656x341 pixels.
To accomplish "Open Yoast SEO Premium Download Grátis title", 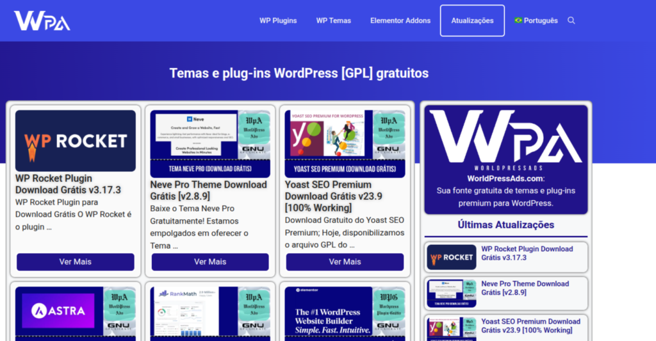I will pyautogui.click(x=333, y=196).
